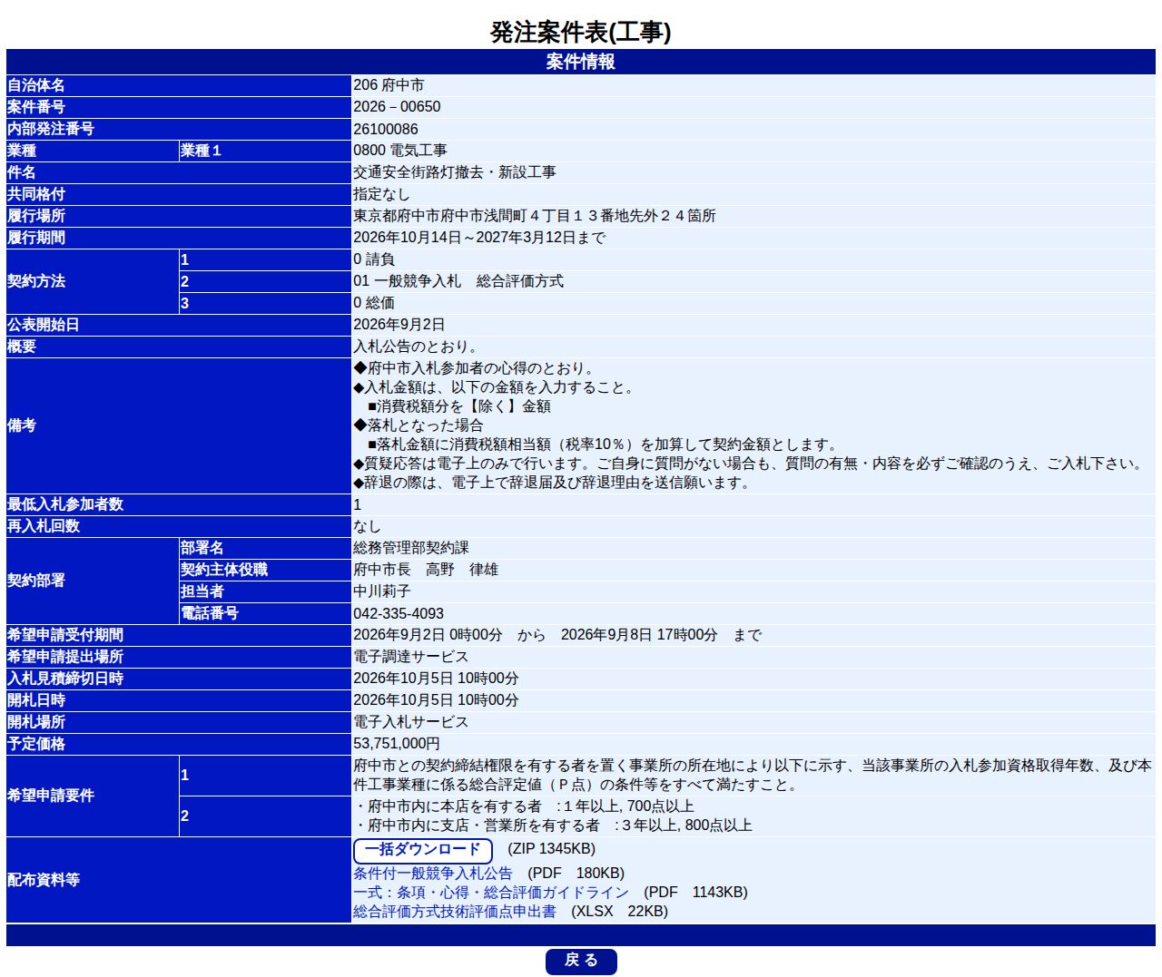Click the value 電子調達サービス
Image resolution: width=1162 pixels, height=977 pixels.
(411, 657)
